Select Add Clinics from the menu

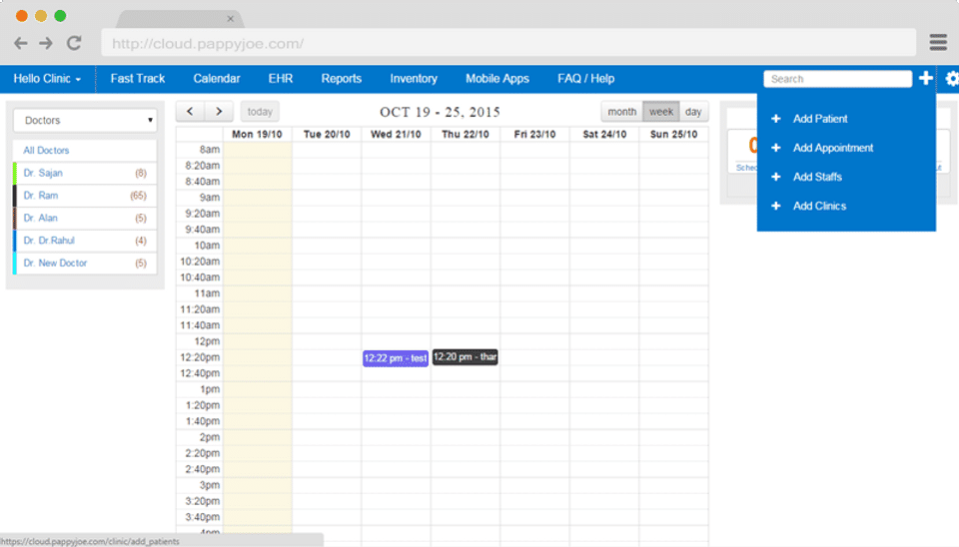click(819, 206)
